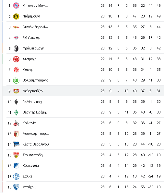The width and height of the screenshot is (164, 193).
Task: Click the Λεβερκούζεν team name
Action: point(33,91)
